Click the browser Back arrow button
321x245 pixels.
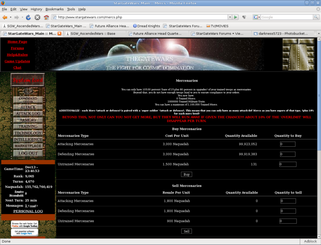(x=5, y=17)
